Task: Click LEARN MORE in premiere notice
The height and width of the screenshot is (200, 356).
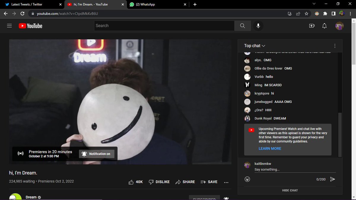Action: pyautogui.click(x=270, y=148)
